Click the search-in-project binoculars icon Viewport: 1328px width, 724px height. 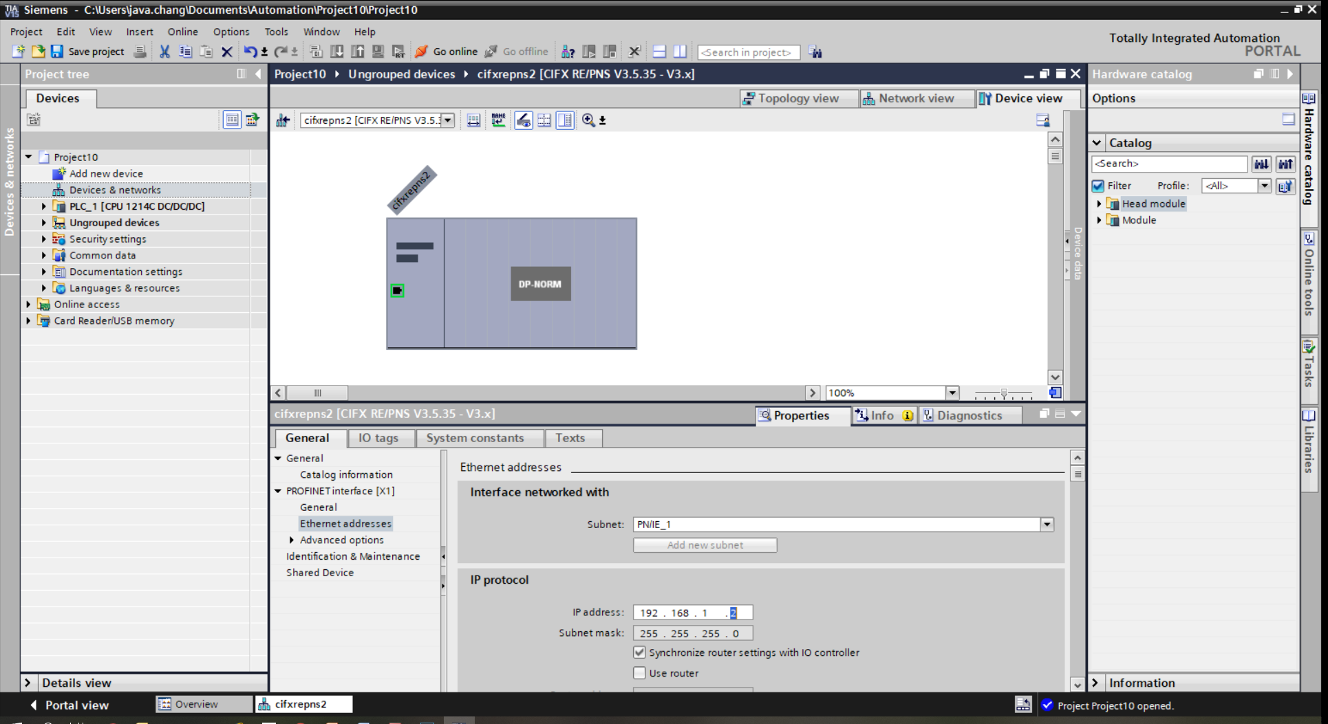(815, 52)
